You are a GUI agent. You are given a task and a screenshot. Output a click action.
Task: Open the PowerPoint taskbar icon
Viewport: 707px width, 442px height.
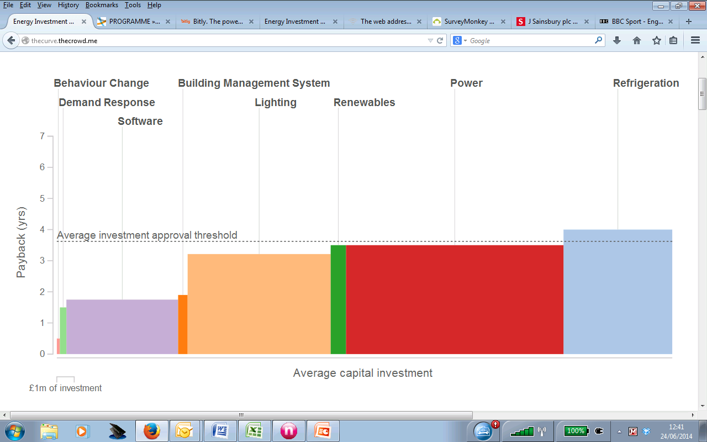[323, 430]
